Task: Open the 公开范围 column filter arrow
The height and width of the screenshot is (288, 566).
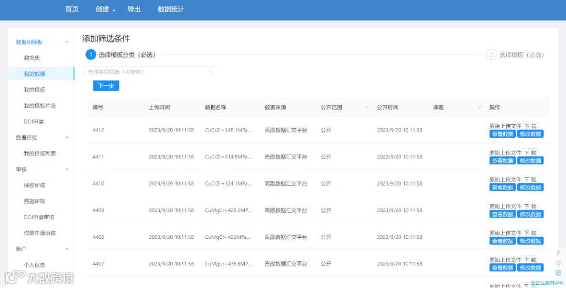Action: pyautogui.click(x=367, y=107)
